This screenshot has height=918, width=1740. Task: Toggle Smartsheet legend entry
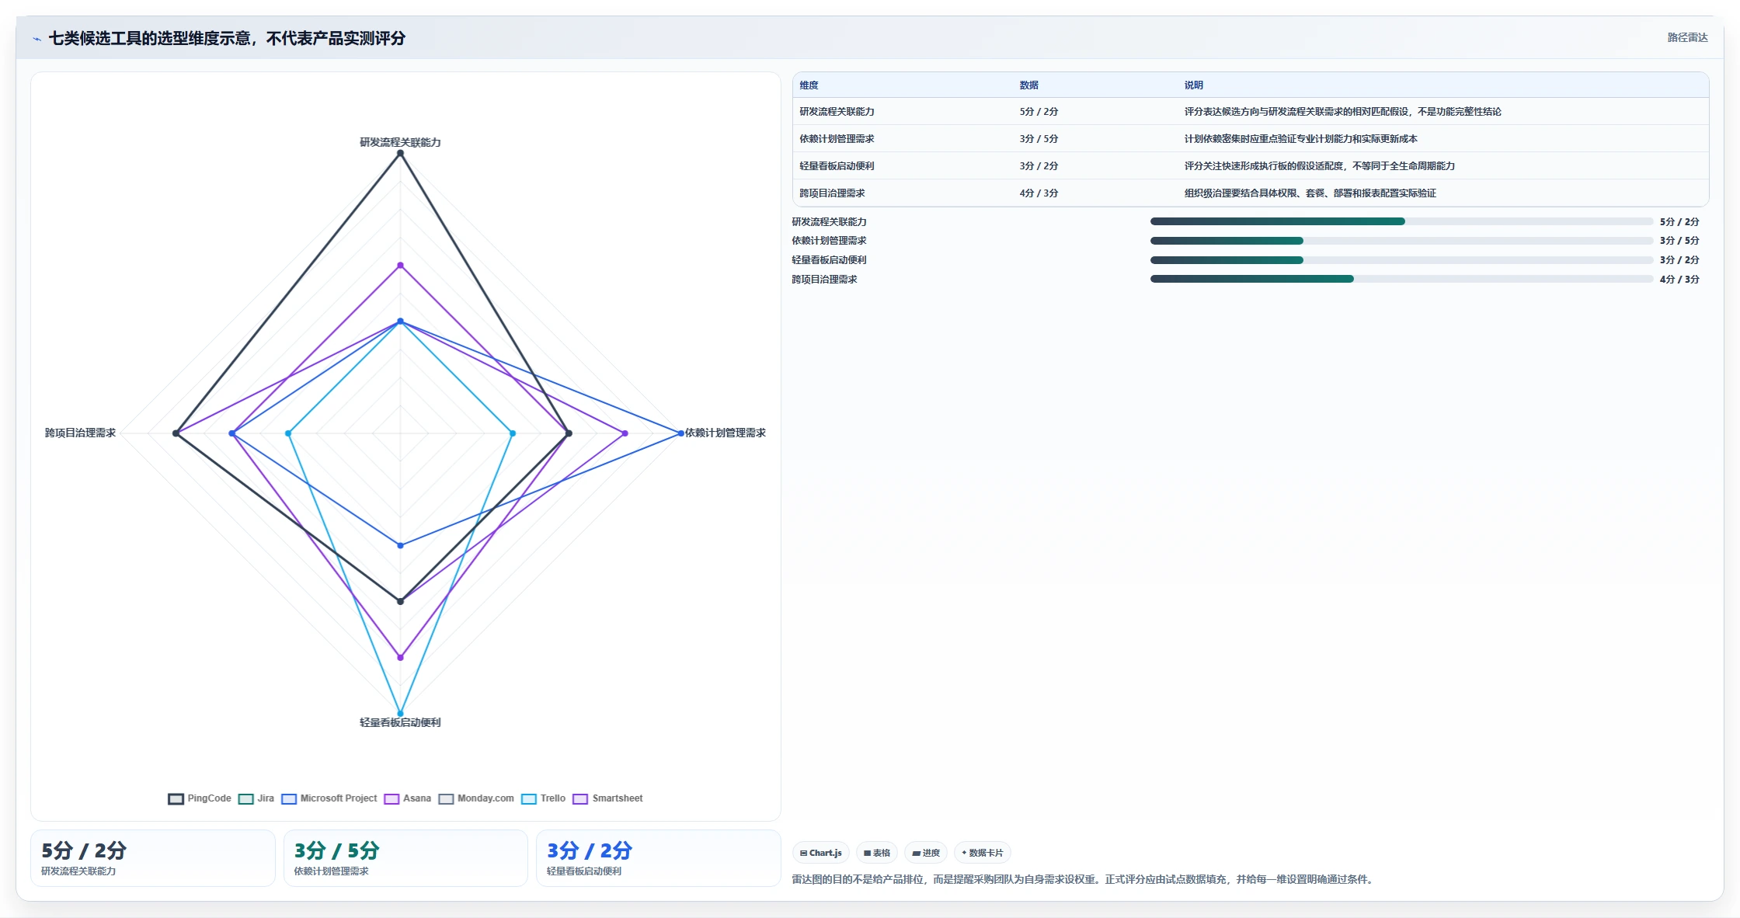(x=608, y=798)
